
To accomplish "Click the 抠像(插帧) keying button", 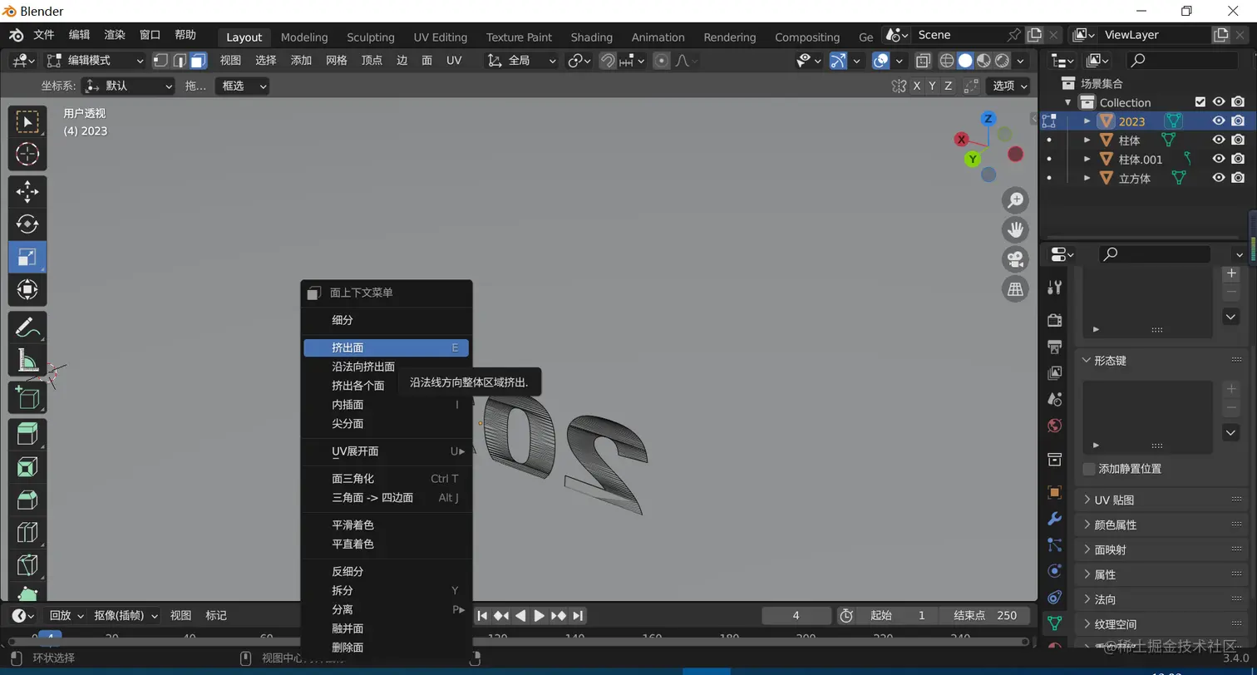I will [x=126, y=615].
